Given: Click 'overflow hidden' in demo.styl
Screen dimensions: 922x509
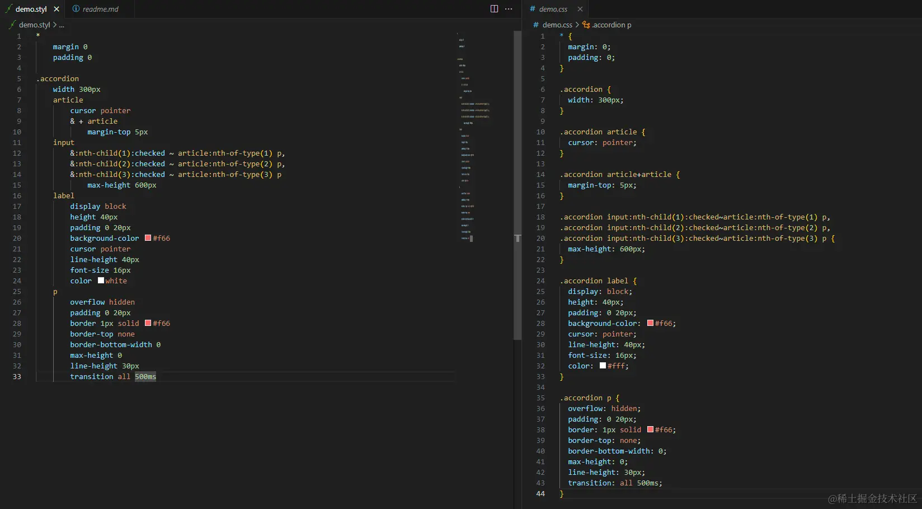Looking at the screenshot, I should (102, 302).
